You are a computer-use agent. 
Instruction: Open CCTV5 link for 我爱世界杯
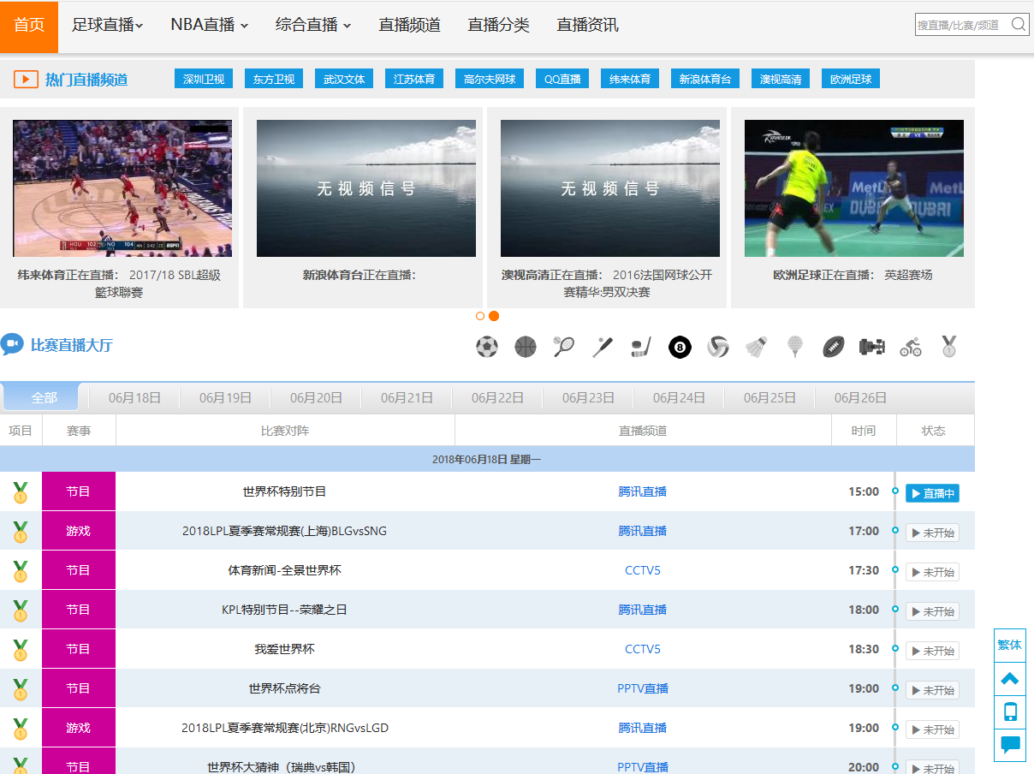643,649
